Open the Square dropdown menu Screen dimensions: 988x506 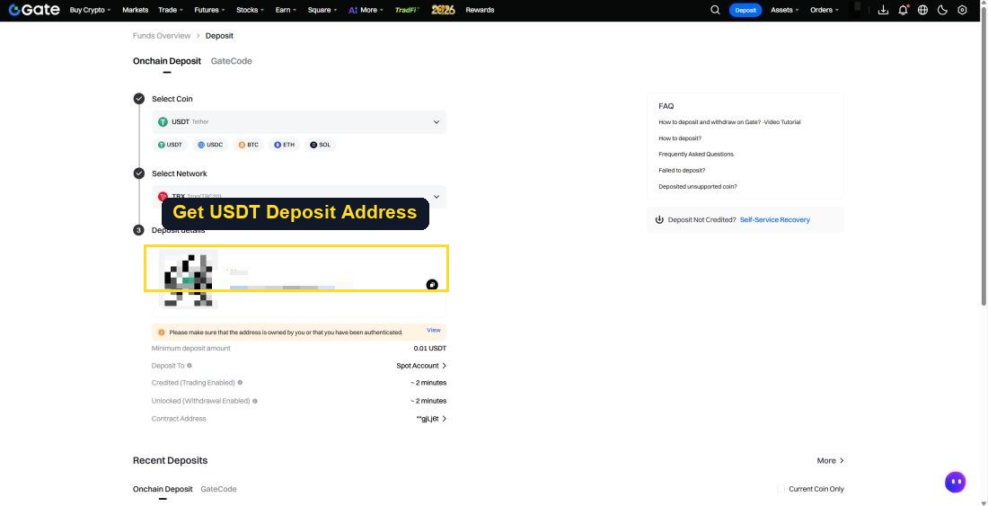(x=322, y=10)
